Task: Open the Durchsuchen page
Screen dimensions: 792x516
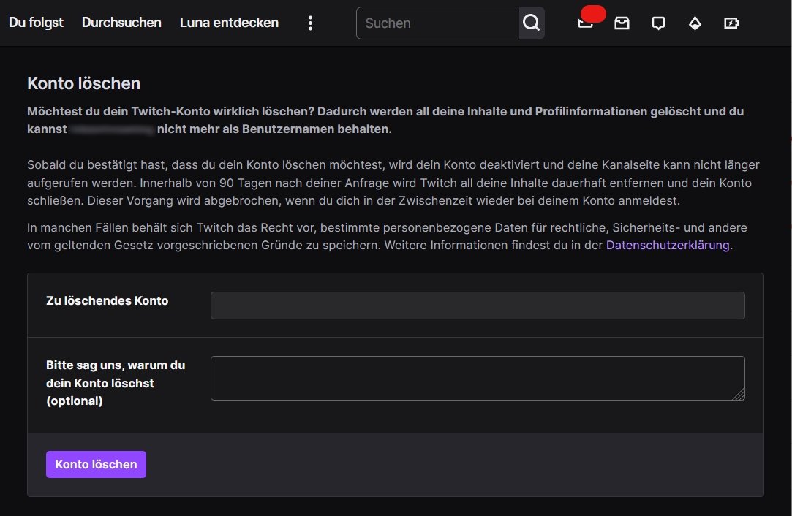Action: pyautogui.click(x=121, y=23)
